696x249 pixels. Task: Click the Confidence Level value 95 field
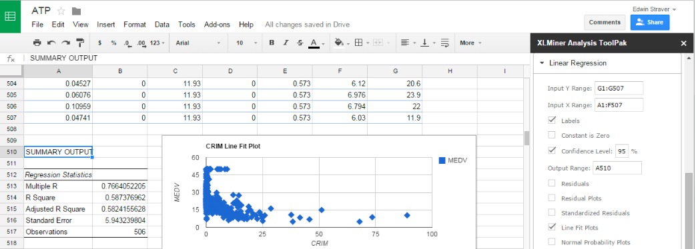[623, 151]
